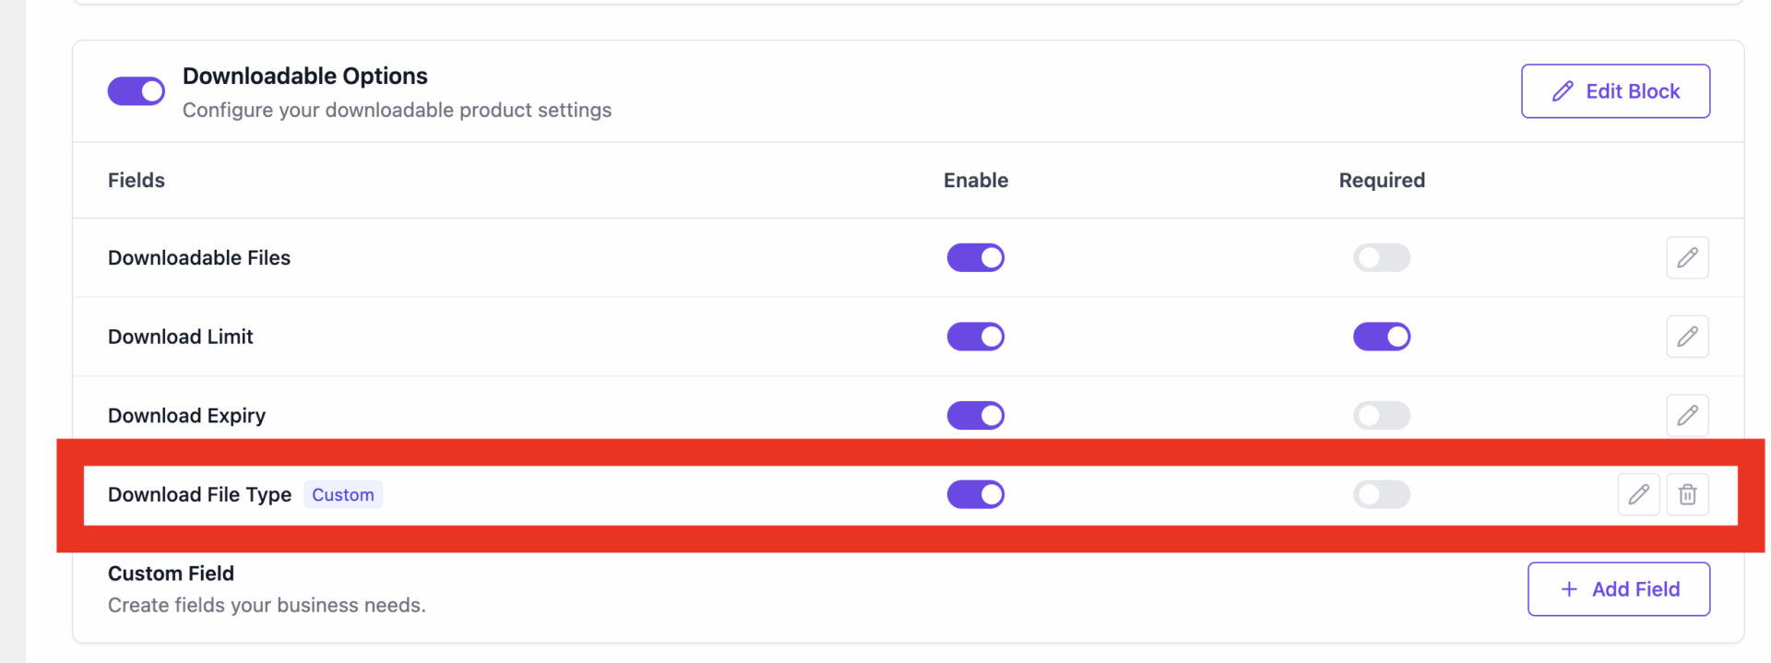Click the Custom Field section title
This screenshot has height=663, width=1771.
171,574
